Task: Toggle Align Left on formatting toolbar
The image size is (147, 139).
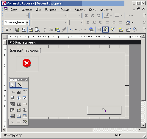Action: pos(108,23)
